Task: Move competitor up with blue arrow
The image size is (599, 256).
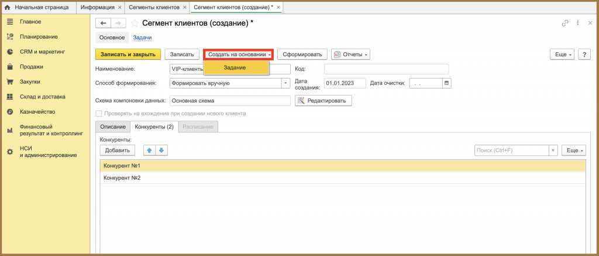Action: click(149, 151)
